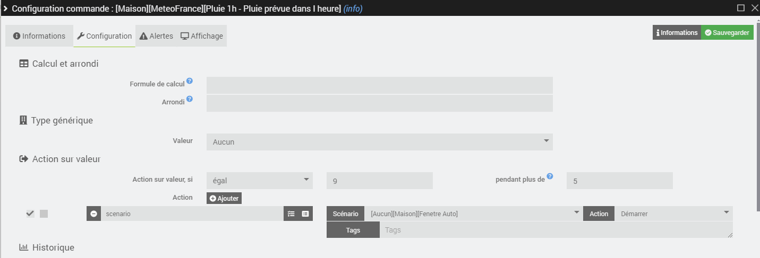Click help icon next to Arrondi
The height and width of the screenshot is (258, 760).
pyautogui.click(x=190, y=99)
